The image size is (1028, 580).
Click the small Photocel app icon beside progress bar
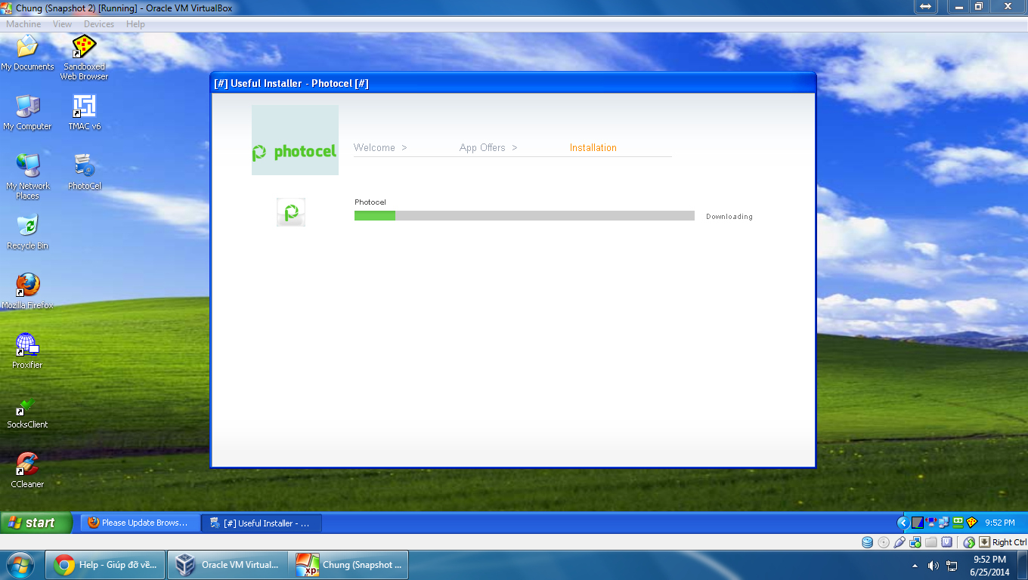[291, 212]
